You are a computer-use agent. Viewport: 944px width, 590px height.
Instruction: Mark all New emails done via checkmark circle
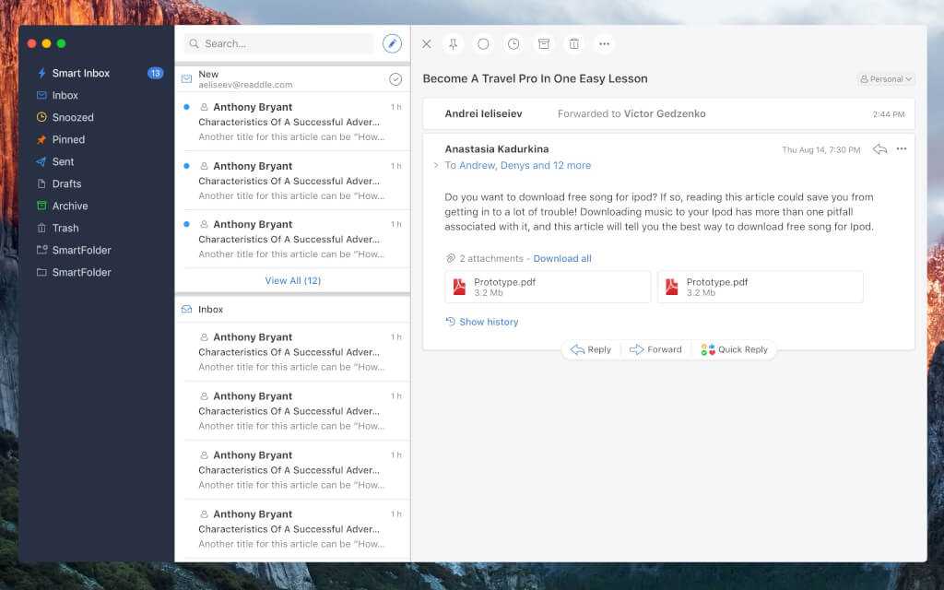click(x=395, y=79)
